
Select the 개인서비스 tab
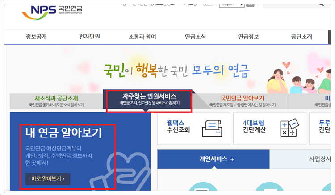click(x=214, y=159)
